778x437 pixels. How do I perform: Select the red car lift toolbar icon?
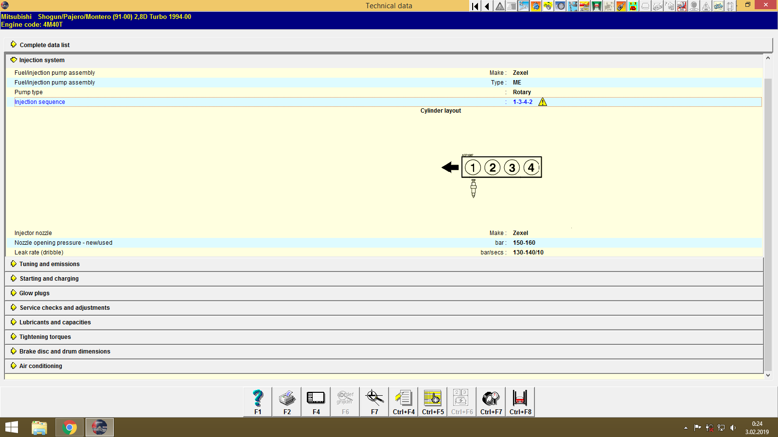pyautogui.click(x=596, y=6)
